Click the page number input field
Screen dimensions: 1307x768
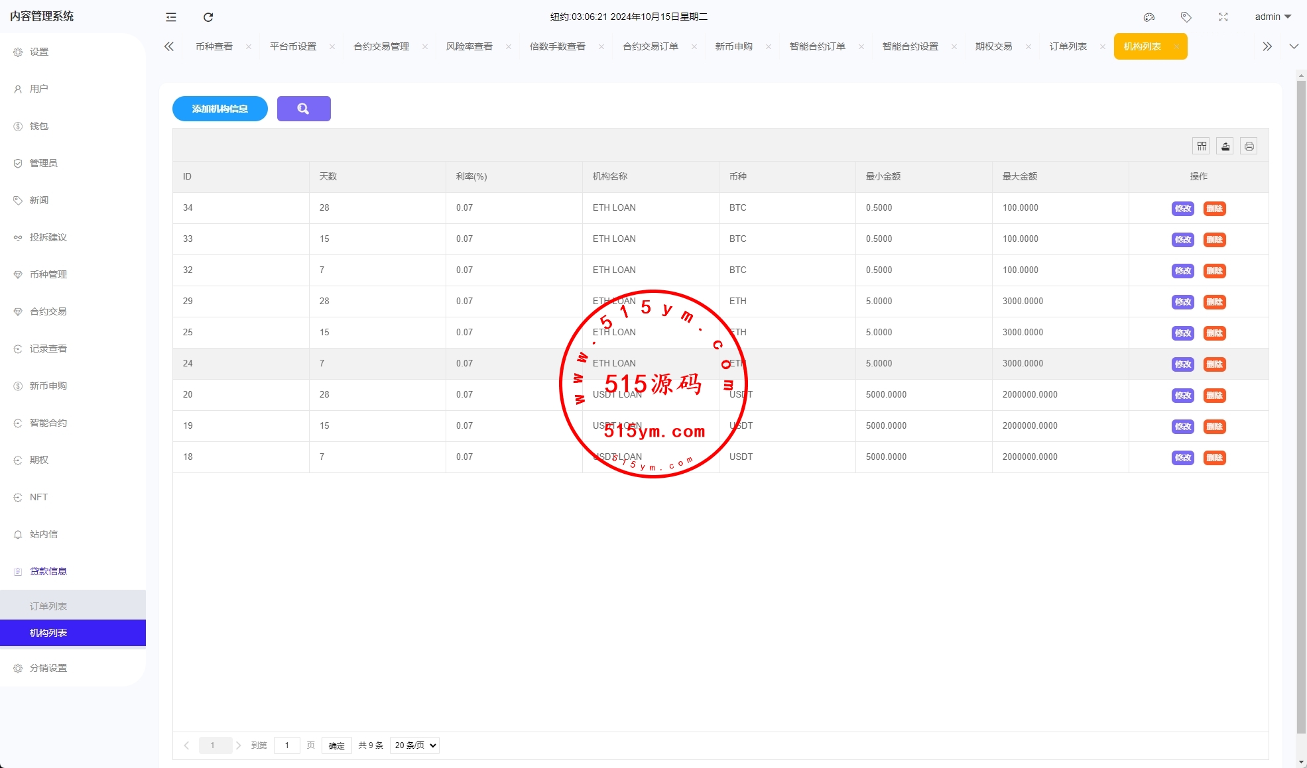click(x=287, y=745)
